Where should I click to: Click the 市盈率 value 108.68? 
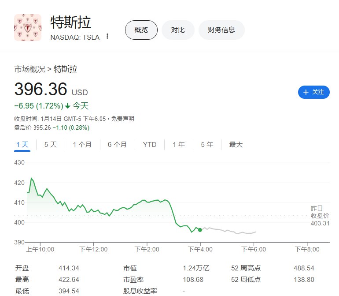193,280
